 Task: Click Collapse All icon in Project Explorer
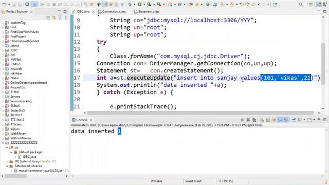[48, 18]
